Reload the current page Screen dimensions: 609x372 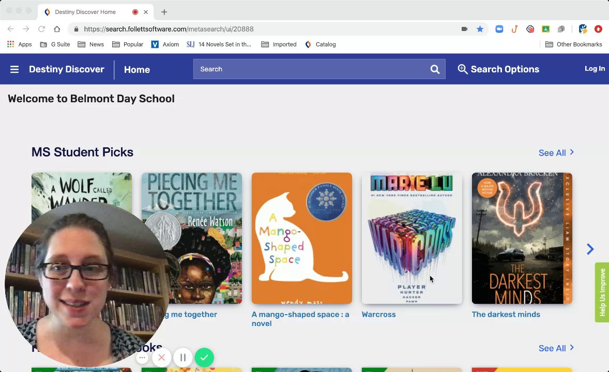tap(41, 29)
